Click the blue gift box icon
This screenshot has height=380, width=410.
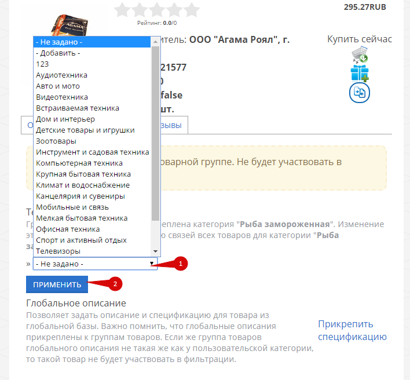[360, 74]
